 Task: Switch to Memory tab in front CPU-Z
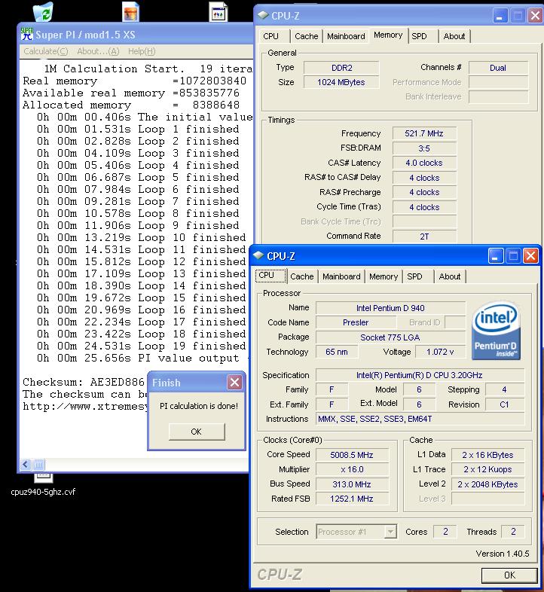(x=384, y=276)
